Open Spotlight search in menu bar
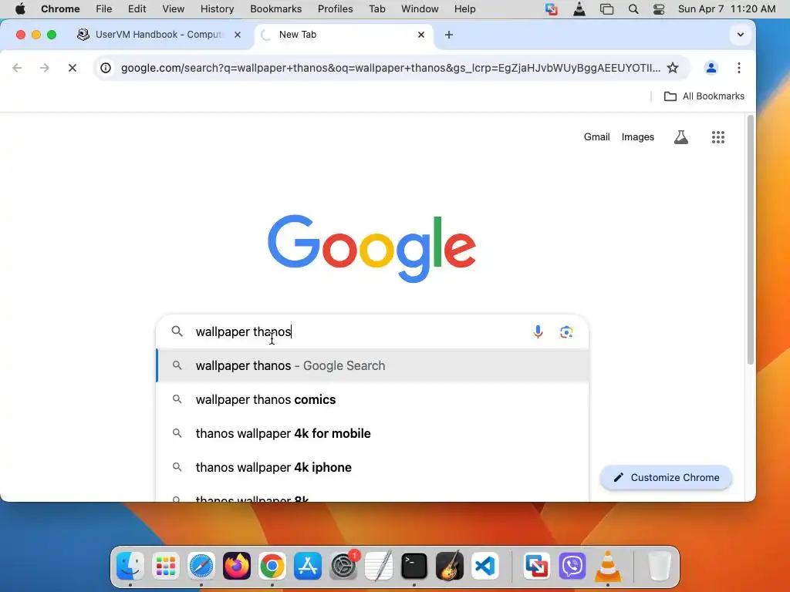 coord(633,9)
